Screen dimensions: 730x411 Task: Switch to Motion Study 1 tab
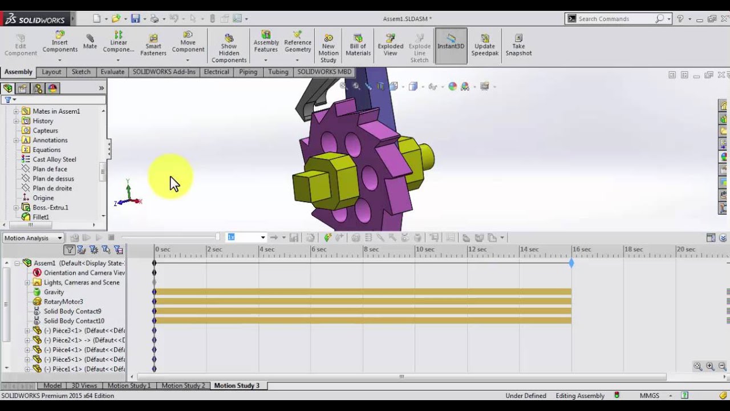coord(129,386)
